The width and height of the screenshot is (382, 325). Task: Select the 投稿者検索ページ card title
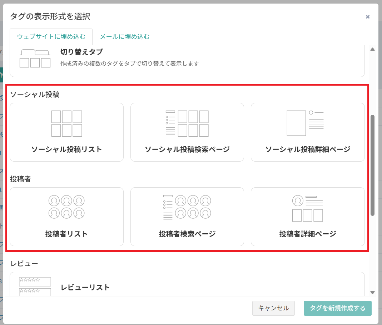tap(187, 234)
